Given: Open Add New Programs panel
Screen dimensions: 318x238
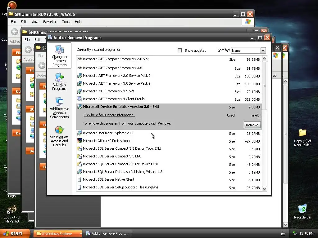Looking at the screenshot, I should [59, 82].
